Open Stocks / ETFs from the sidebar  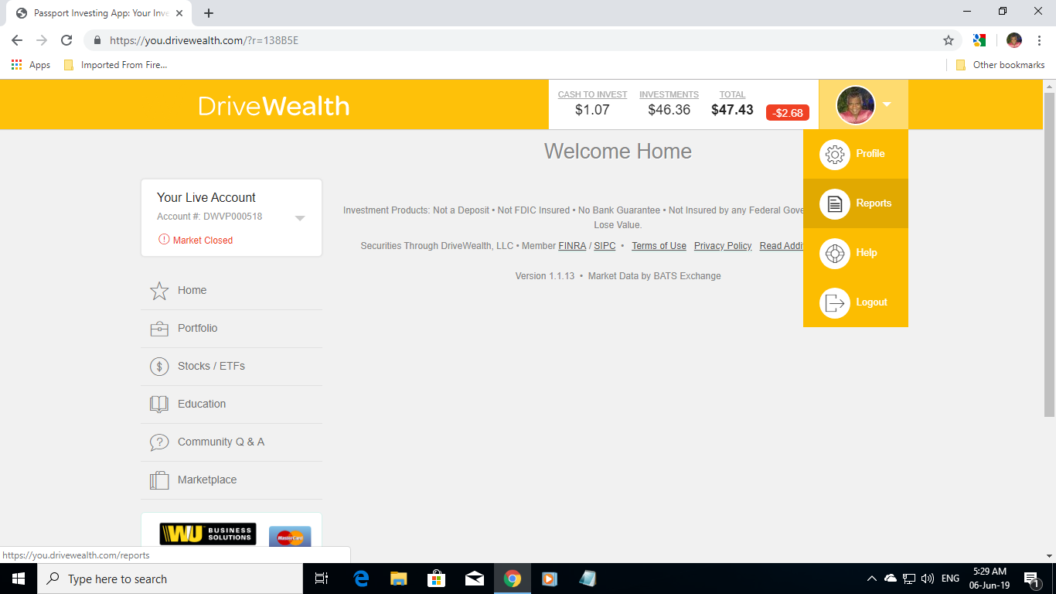tap(231, 367)
